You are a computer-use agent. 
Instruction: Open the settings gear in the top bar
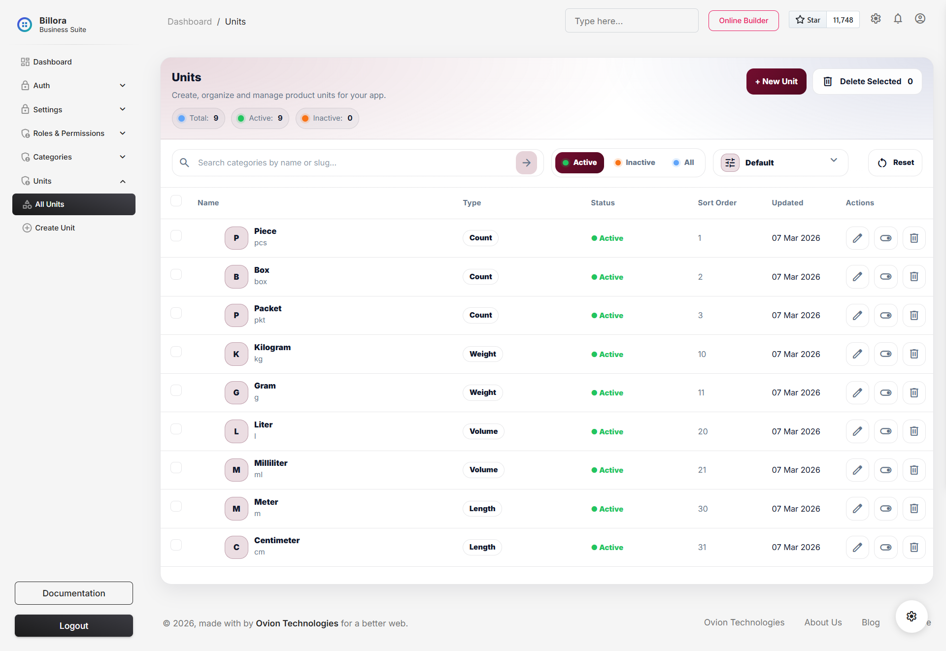876,18
